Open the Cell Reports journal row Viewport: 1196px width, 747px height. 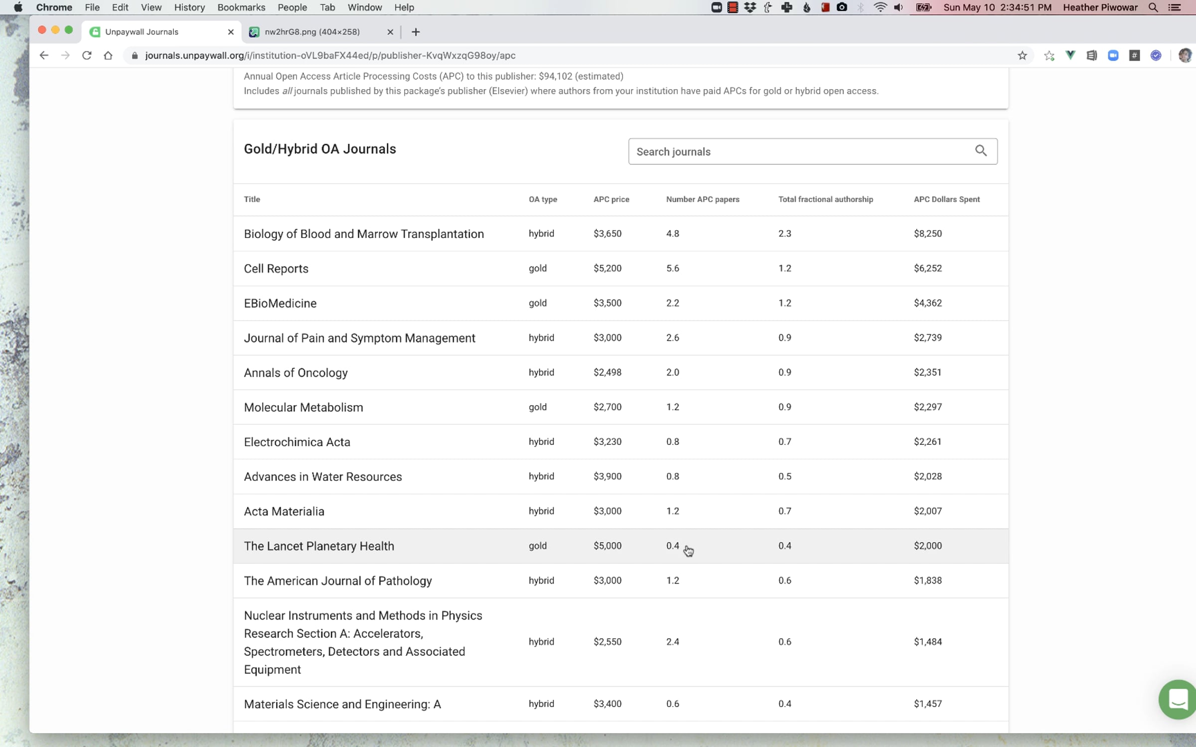pyautogui.click(x=620, y=268)
